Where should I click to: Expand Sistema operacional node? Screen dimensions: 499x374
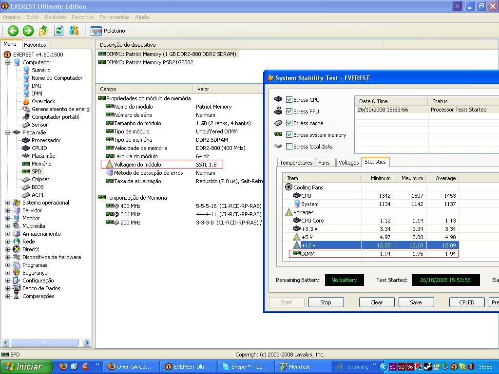point(7,203)
